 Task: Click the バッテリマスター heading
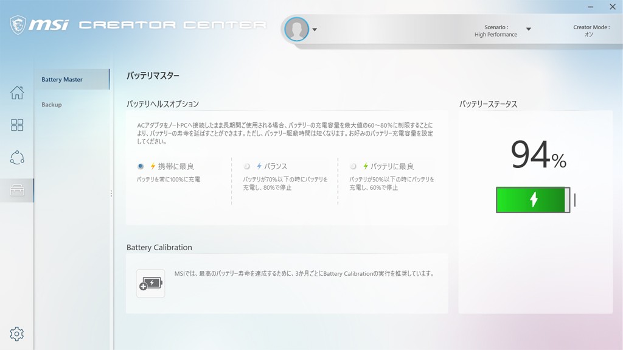click(x=153, y=75)
